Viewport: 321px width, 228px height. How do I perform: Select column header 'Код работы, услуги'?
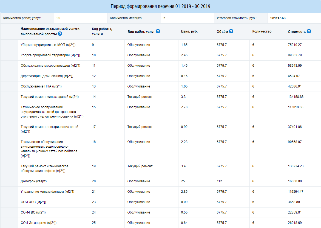click(x=102, y=31)
